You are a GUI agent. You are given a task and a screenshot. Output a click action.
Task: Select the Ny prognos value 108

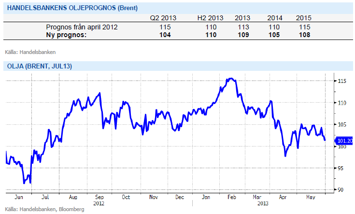pyautogui.click(x=303, y=35)
